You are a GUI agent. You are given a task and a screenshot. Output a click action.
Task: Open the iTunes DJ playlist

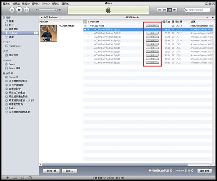pos(13,77)
